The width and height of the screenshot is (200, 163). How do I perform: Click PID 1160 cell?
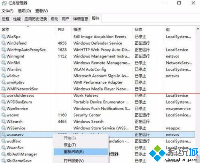tap(62, 115)
